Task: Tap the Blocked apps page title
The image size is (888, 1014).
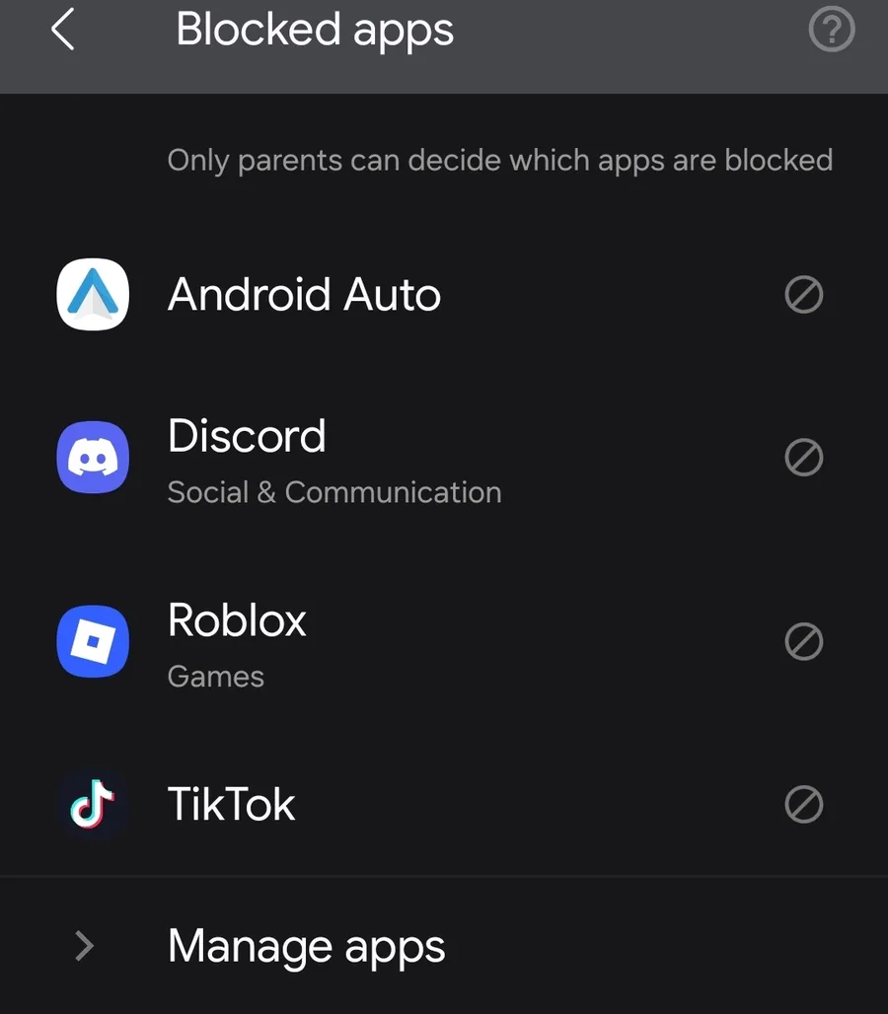Action: coord(315,30)
